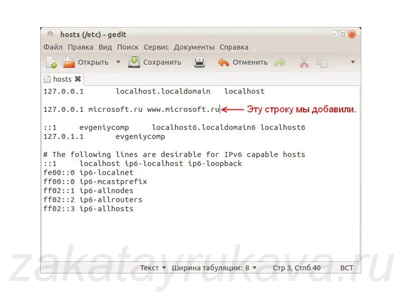The image size is (402, 301).
Task: Open the Сервис menu
Action: tap(156, 47)
